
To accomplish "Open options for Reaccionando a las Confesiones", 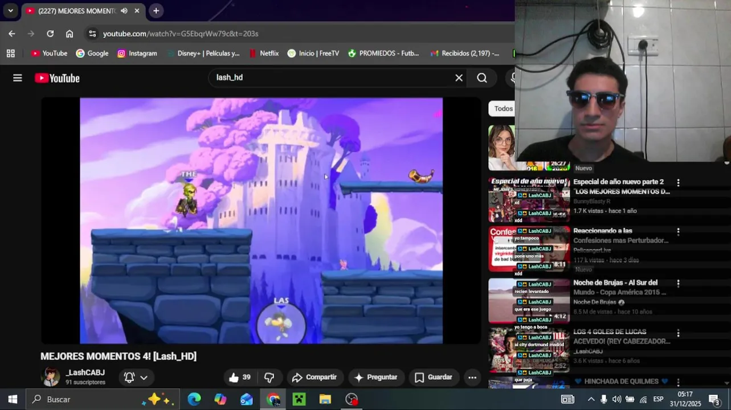I will pos(678,232).
